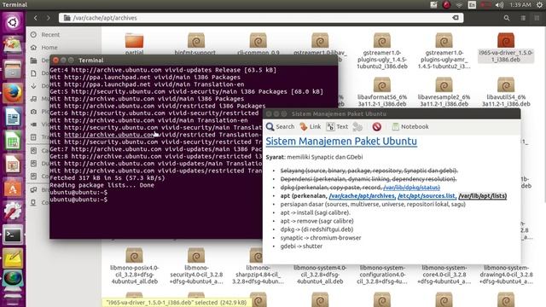Click the last ubuntu@ubuntu:~$ terminal prompt
Viewport: 546px width, 307px height.
point(78,200)
